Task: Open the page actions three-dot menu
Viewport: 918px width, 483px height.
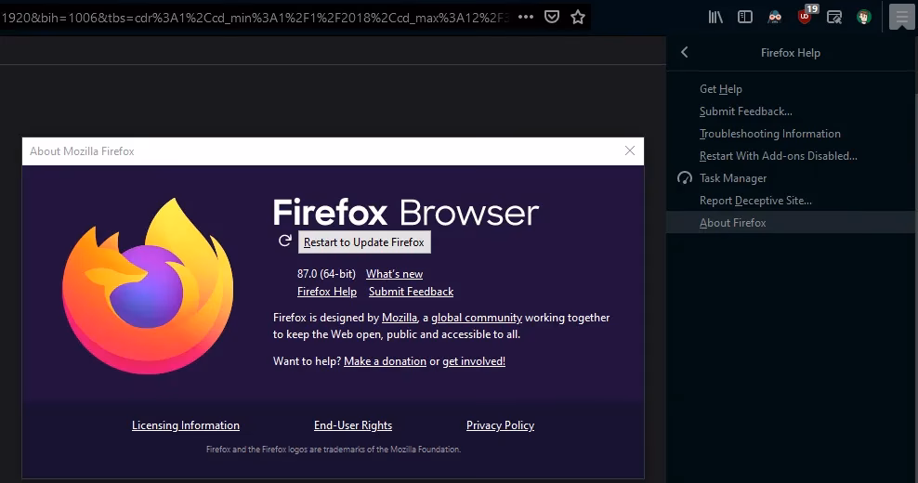Action: click(526, 17)
